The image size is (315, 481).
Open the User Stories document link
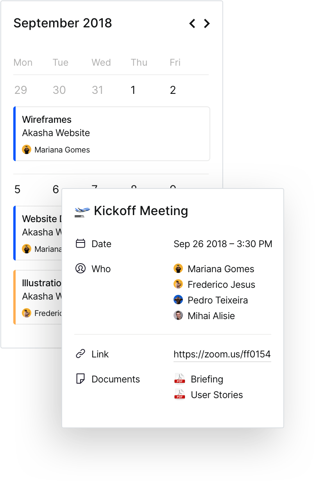click(217, 395)
